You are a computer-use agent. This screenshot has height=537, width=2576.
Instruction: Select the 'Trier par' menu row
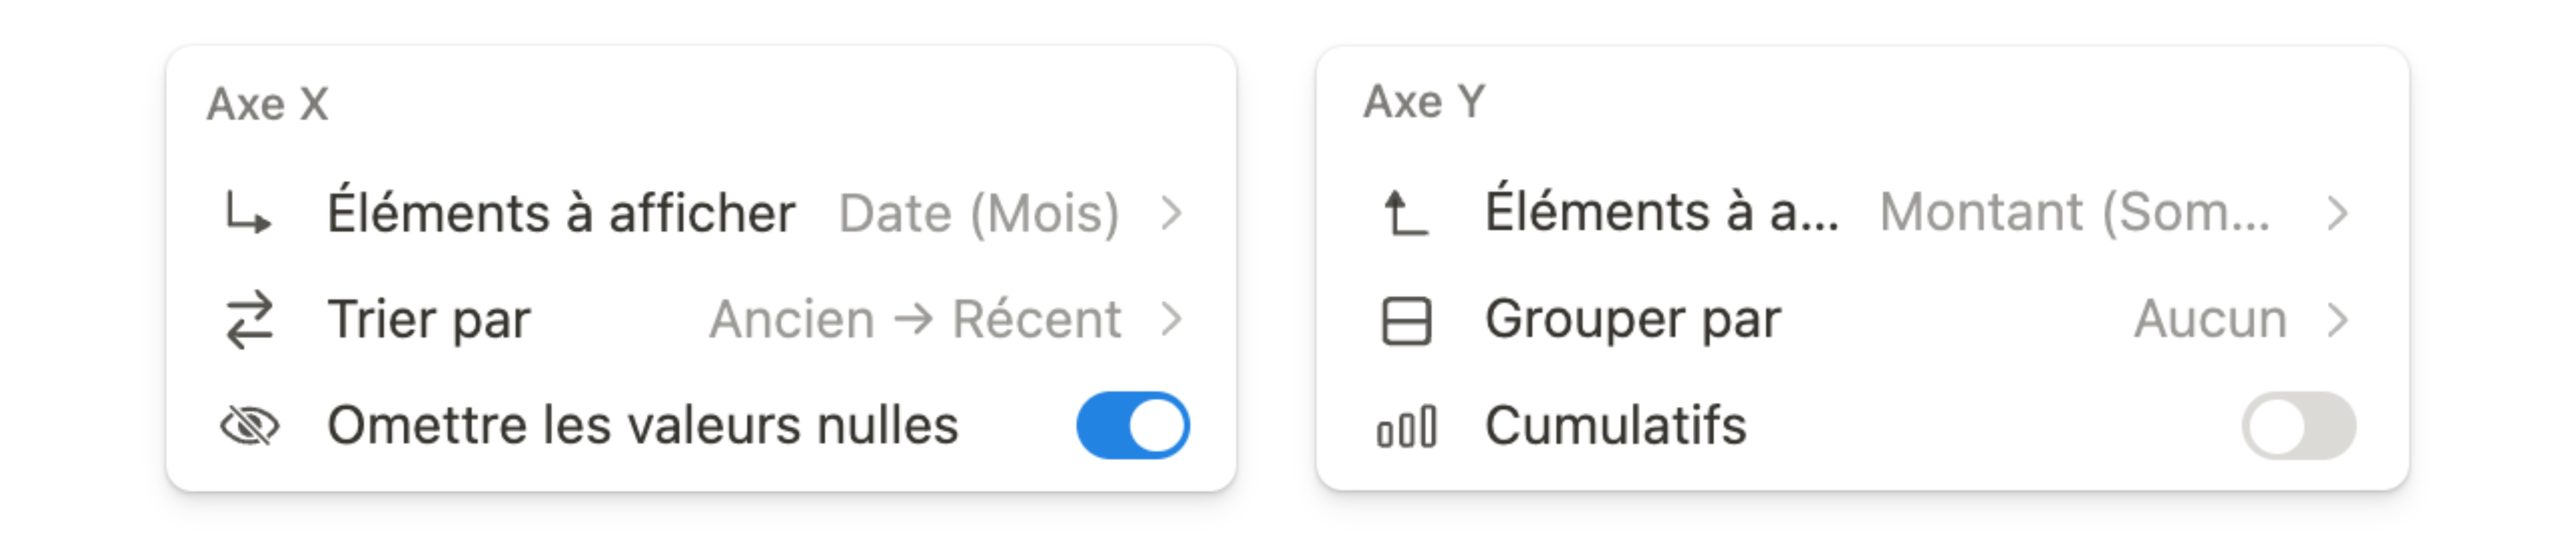[x=430, y=318]
